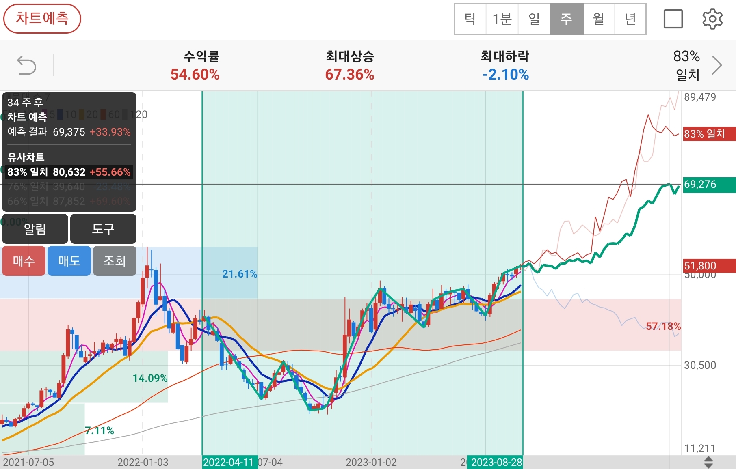
Task: Open the 차트예측 chart prediction button
Action: point(42,19)
